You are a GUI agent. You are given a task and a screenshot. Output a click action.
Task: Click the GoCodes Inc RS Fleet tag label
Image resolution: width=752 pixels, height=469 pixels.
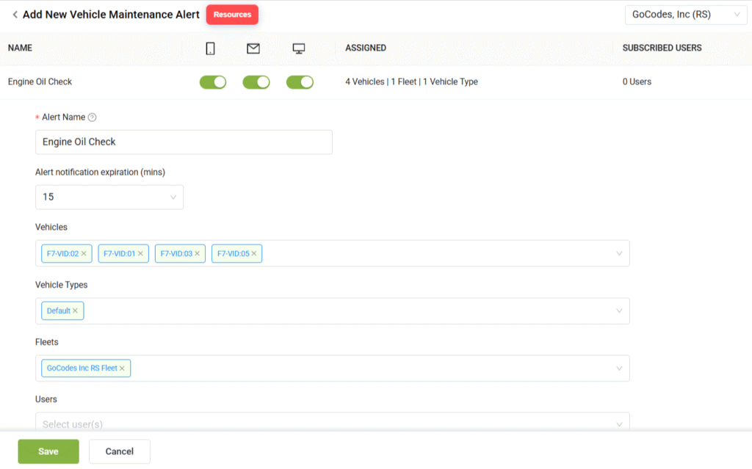coord(82,368)
